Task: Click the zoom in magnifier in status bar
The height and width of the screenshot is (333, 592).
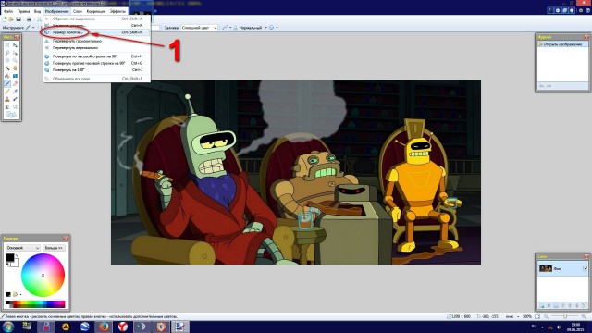Action: (x=584, y=316)
